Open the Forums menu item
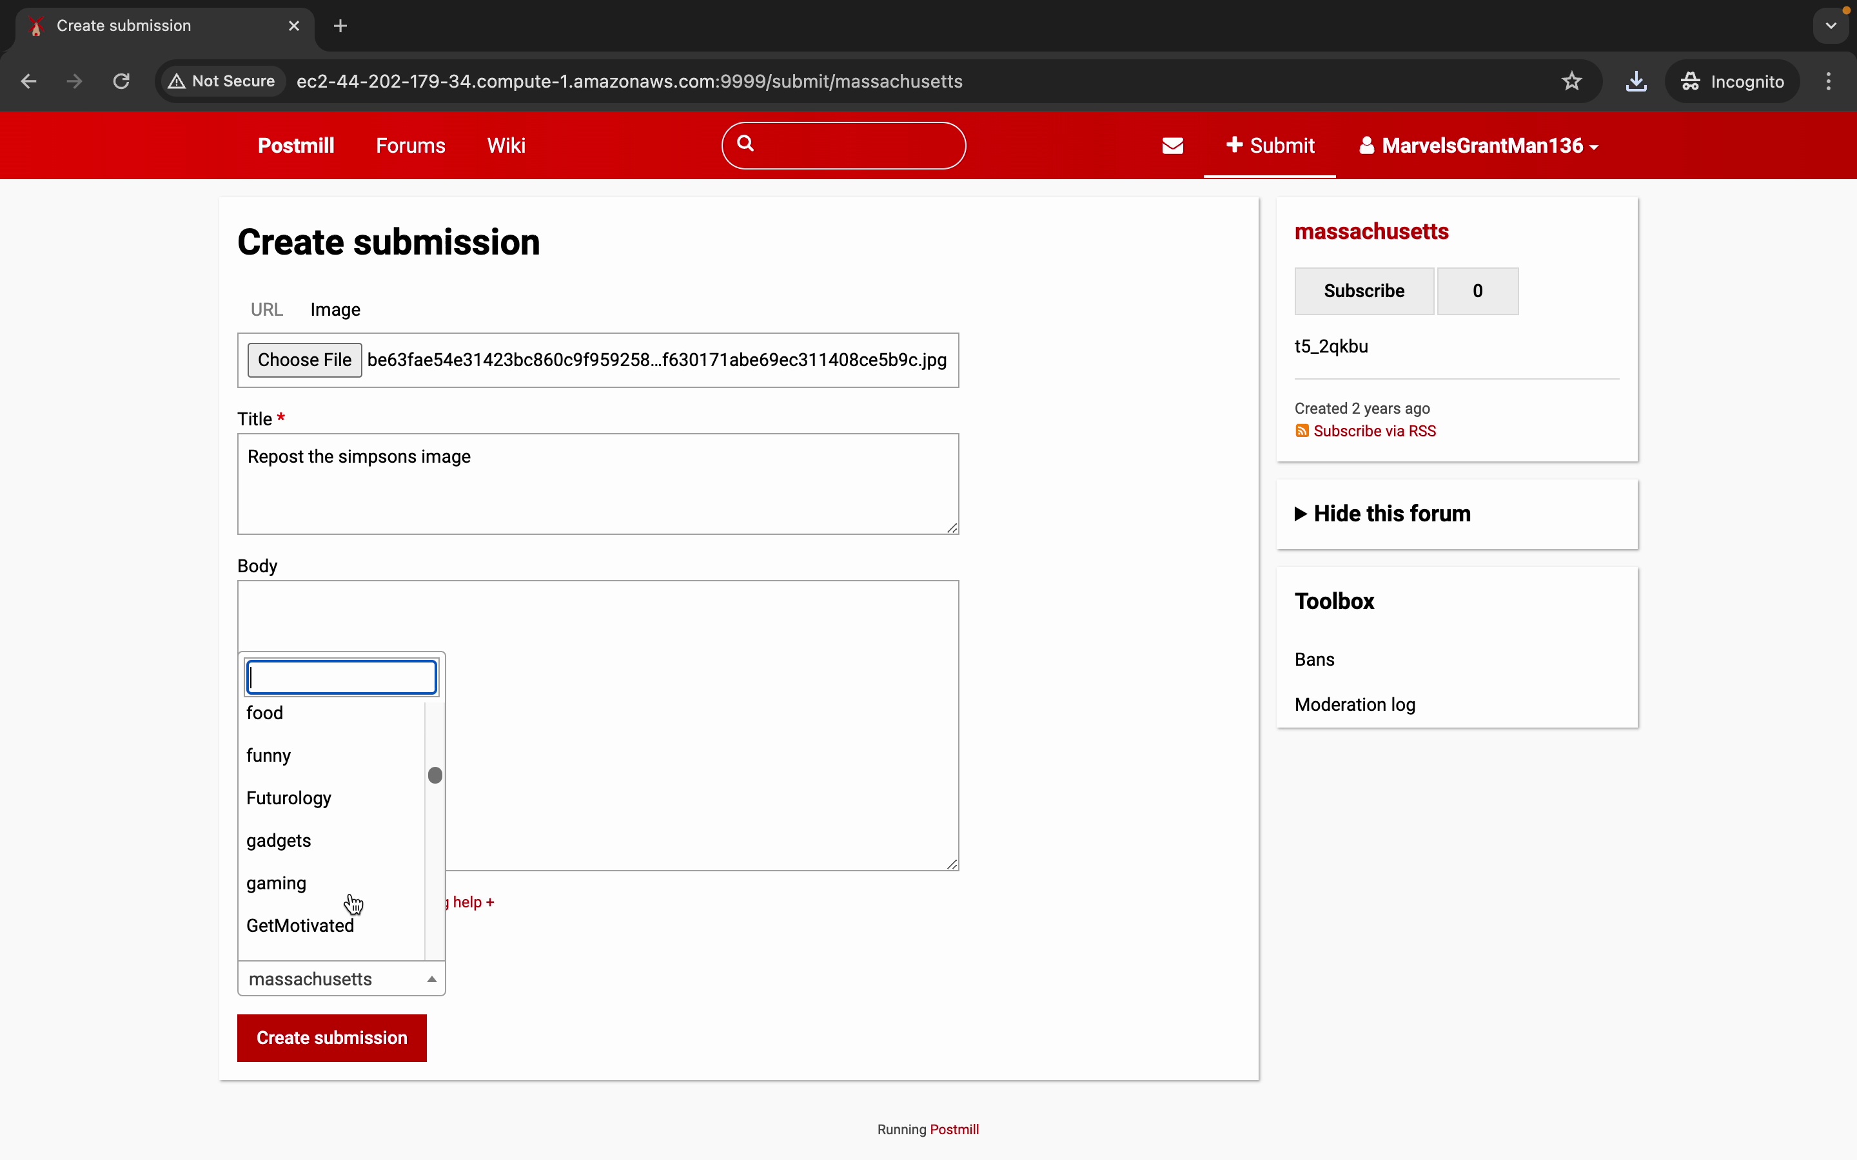Image resolution: width=1857 pixels, height=1160 pixels. click(x=411, y=146)
